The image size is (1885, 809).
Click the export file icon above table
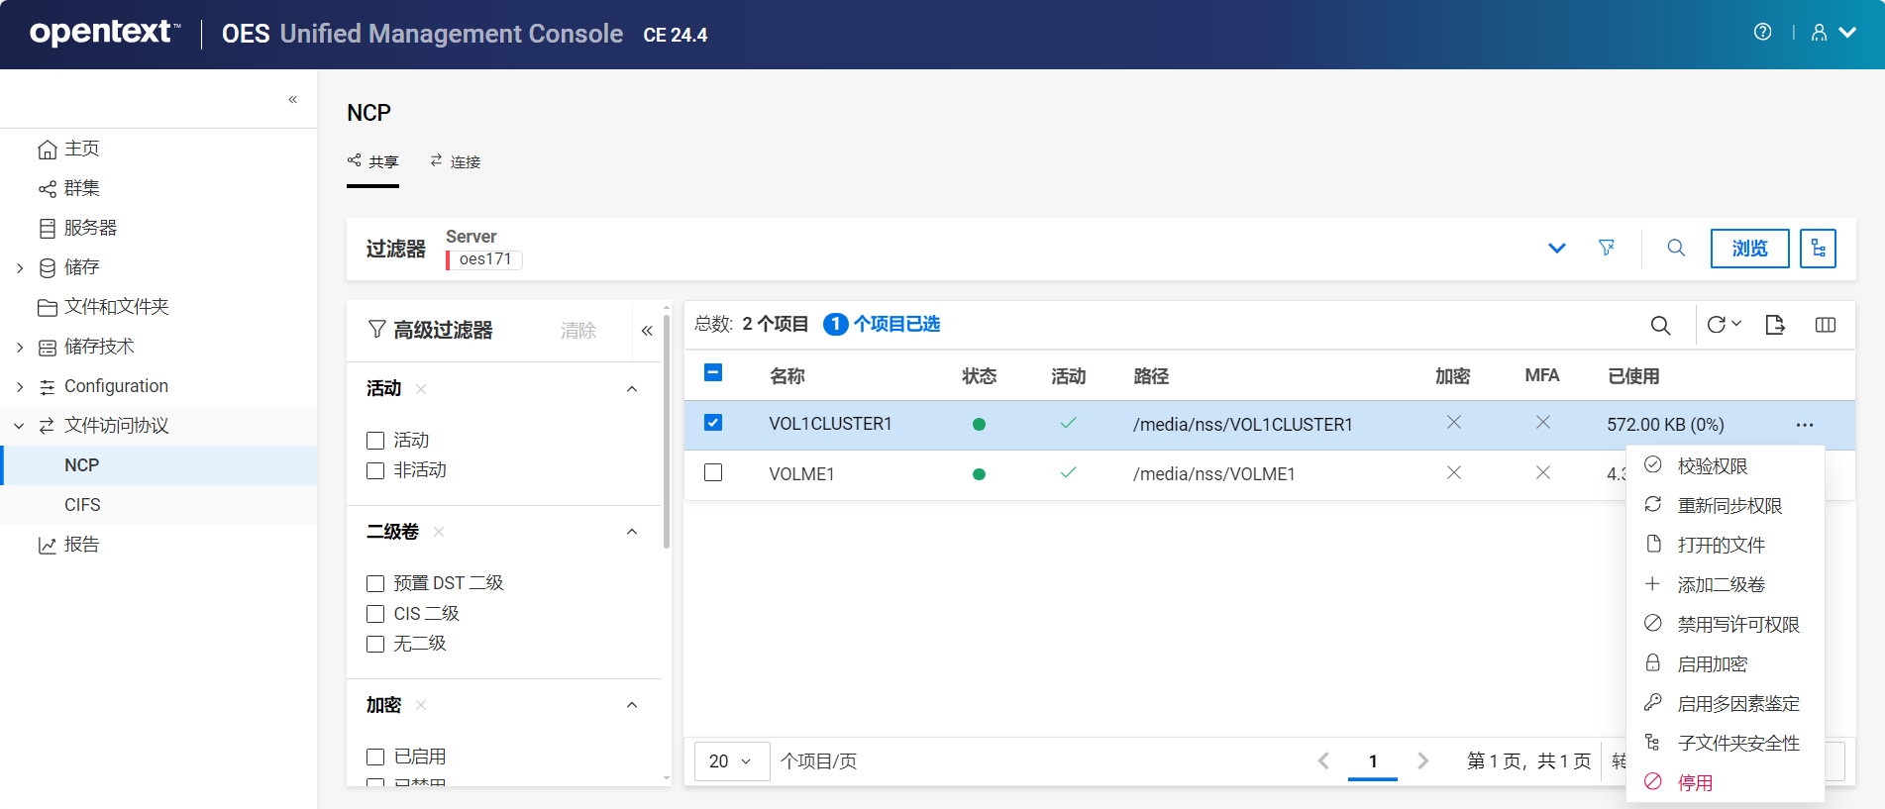click(1774, 325)
